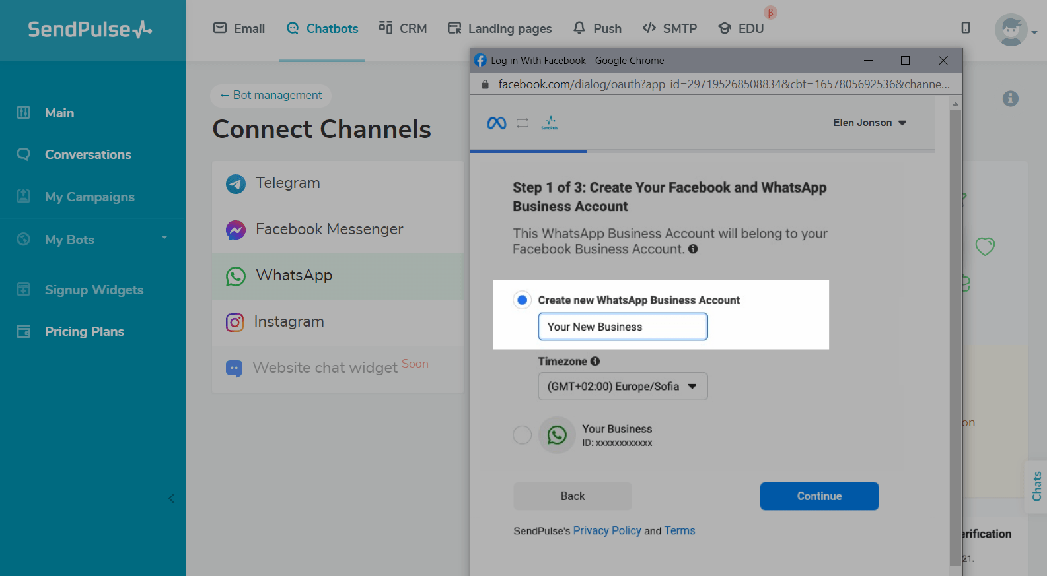Click the My Bots globe icon
Screen dimensions: 1047x576
pyautogui.click(x=24, y=239)
